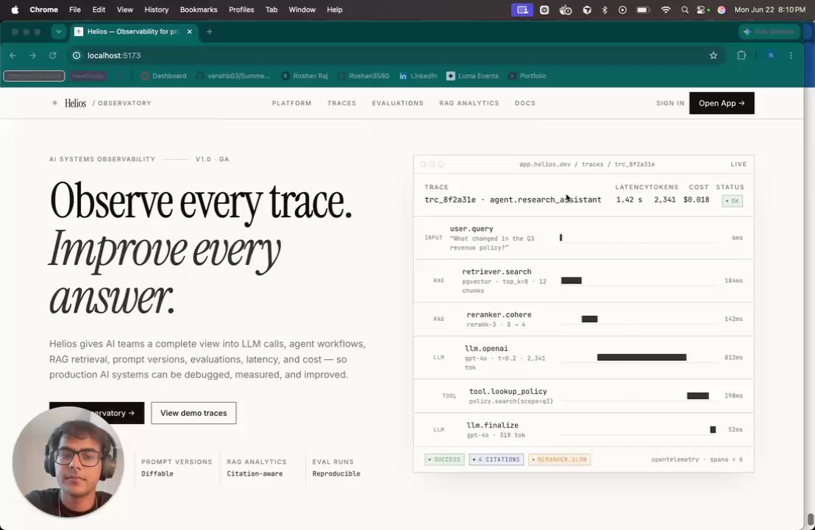
Task: Open the Luma Events bookmark
Action: tap(472, 76)
